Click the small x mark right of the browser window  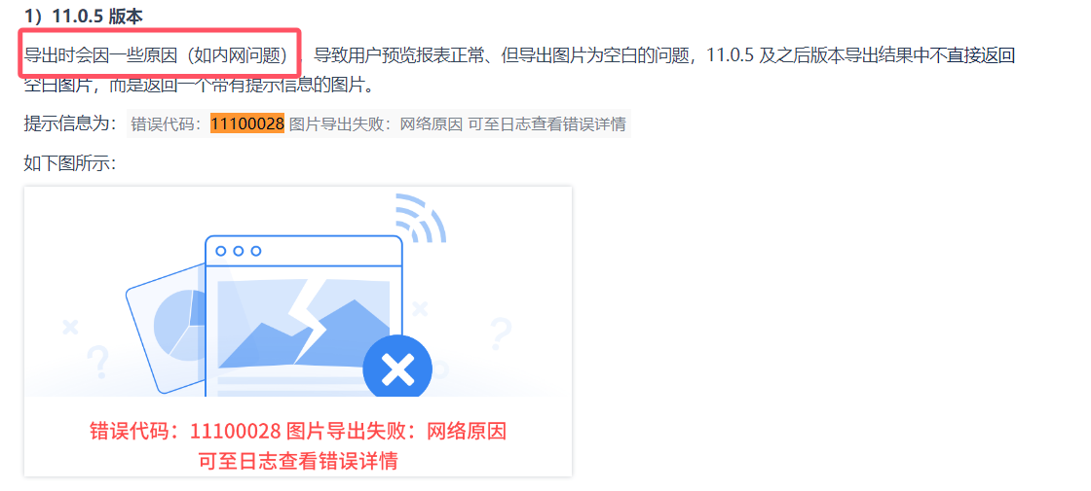419,308
